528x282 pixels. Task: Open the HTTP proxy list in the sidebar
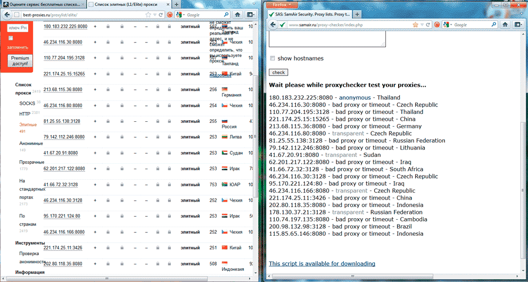pos(25,114)
